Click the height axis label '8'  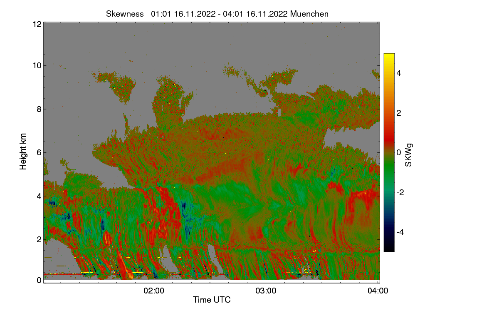[39, 109]
